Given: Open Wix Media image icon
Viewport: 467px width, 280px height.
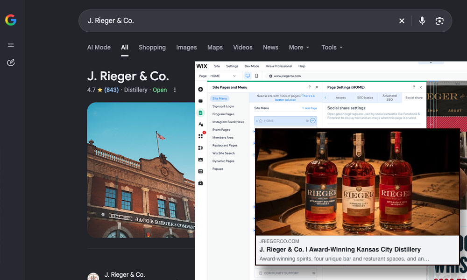Looking at the screenshot, I should coord(200,160).
